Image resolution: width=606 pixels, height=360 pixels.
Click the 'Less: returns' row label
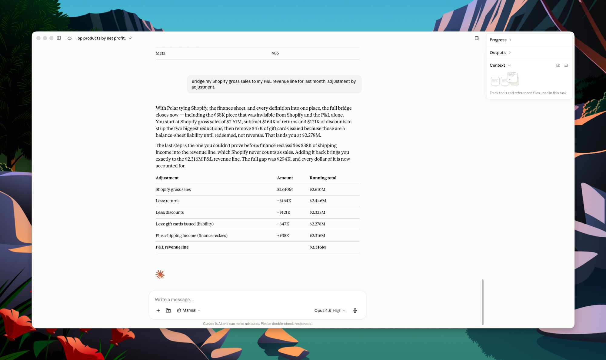pyautogui.click(x=168, y=201)
